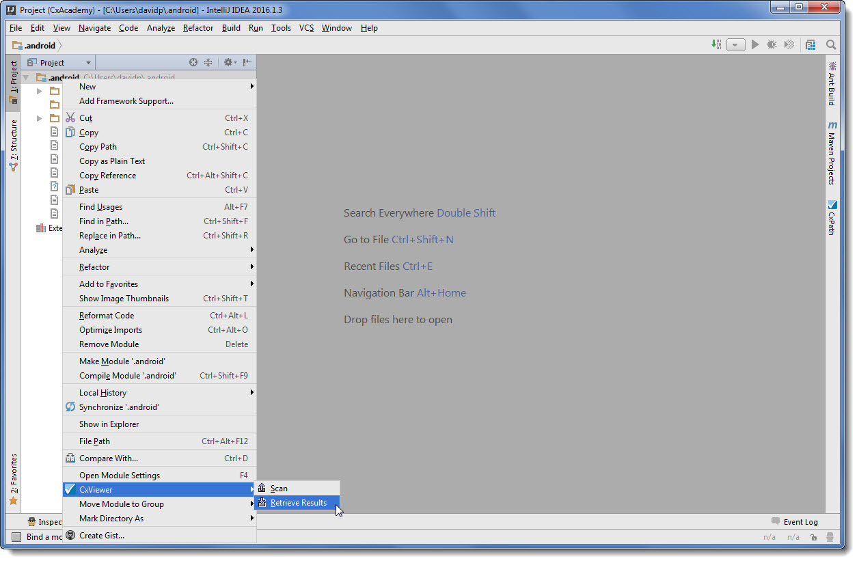This screenshot has width=859, height=563.
Task: Click the Run with Coverage icon
Action: pos(789,44)
